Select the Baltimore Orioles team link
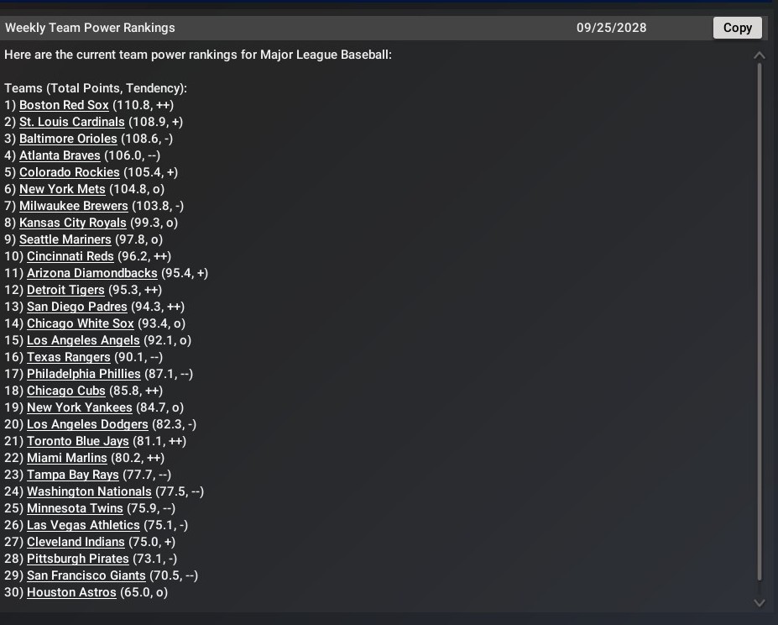The width and height of the screenshot is (778, 625). click(68, 139)
